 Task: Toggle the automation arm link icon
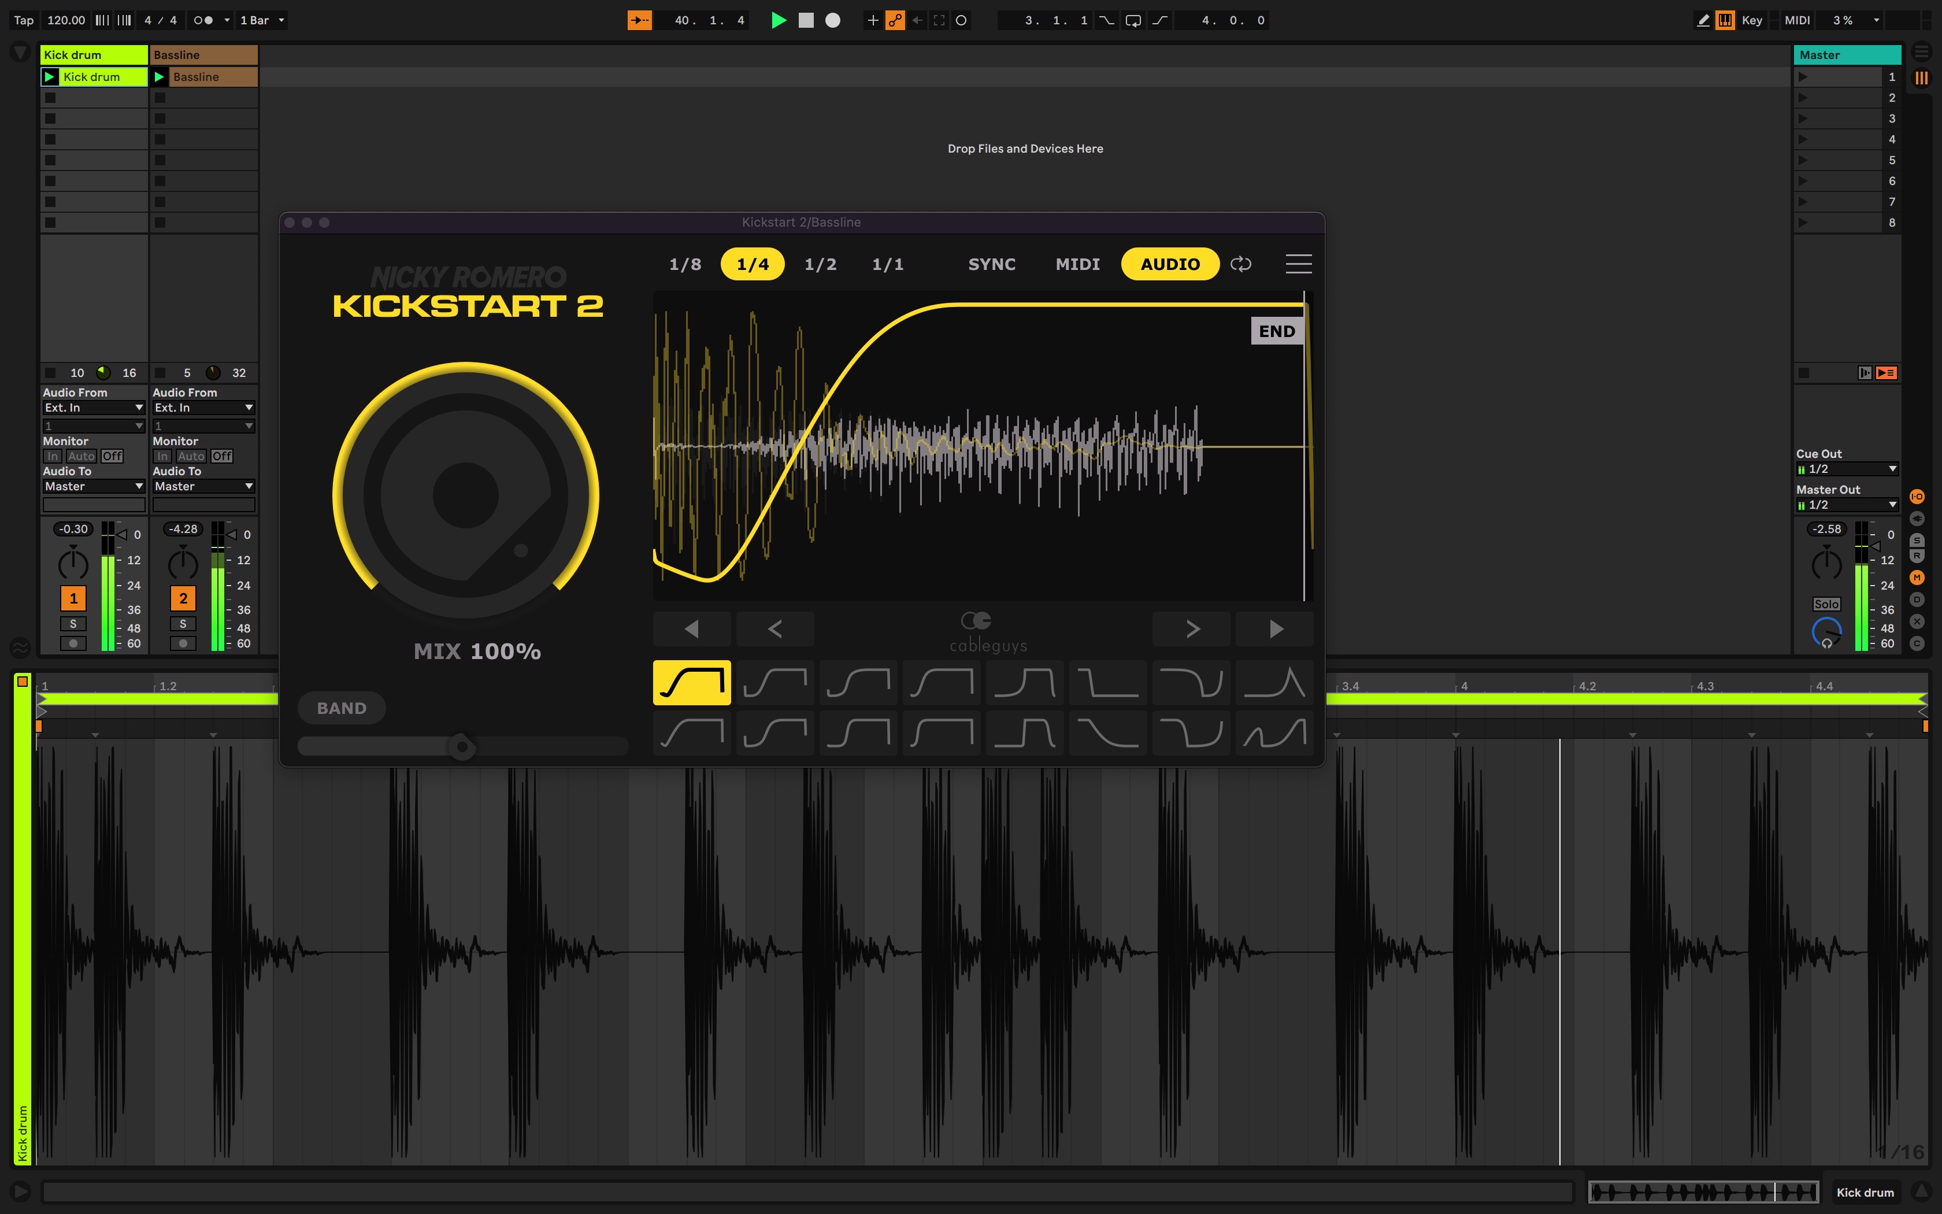(x=895, y=20)
